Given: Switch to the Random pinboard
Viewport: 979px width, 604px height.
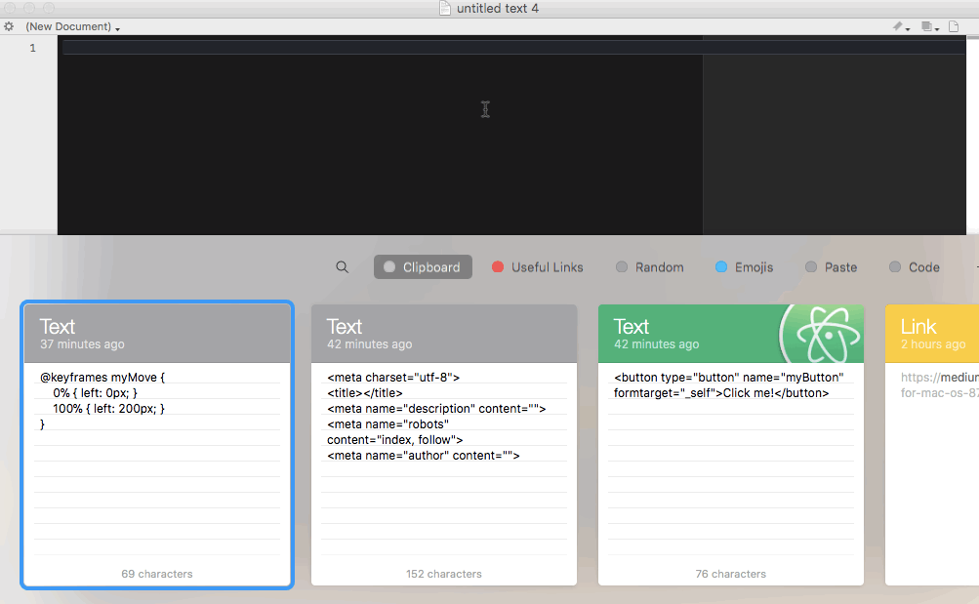Looking at the screenshot, I should click(650, 267).
